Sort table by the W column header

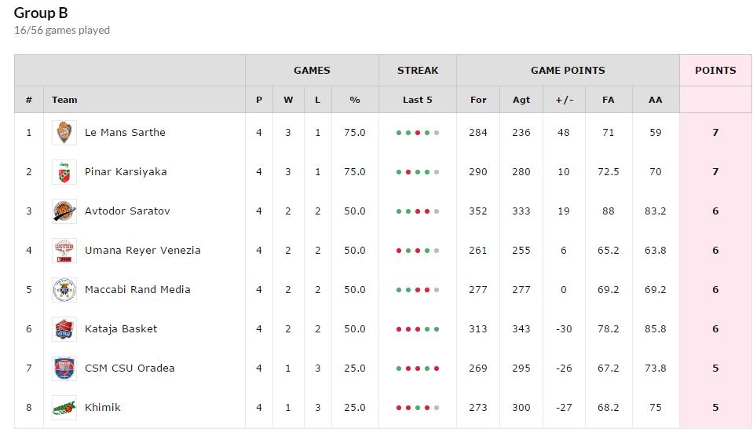coord(288,100)
